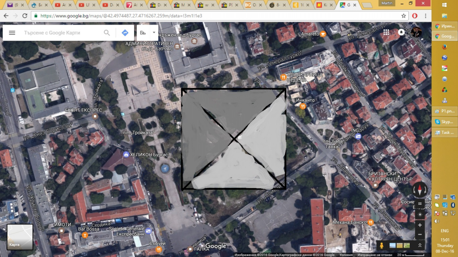Pick the Street View pegman
Screen dimensions: 458x257
pos(382,246)
